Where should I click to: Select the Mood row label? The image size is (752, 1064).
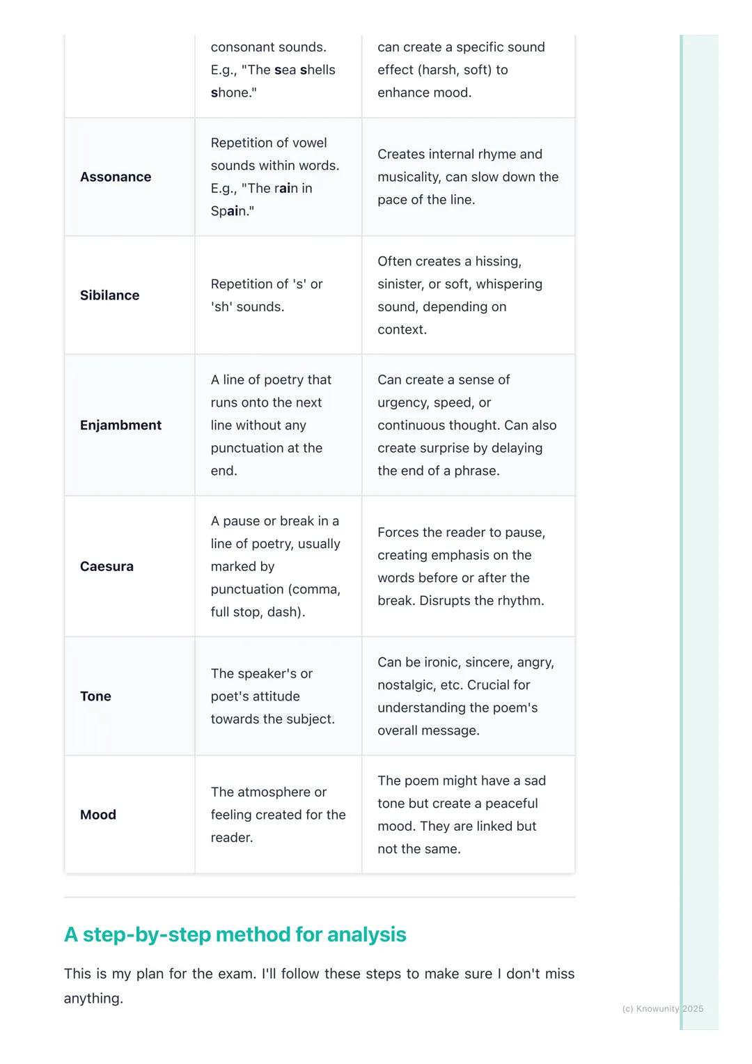[98, 815]
